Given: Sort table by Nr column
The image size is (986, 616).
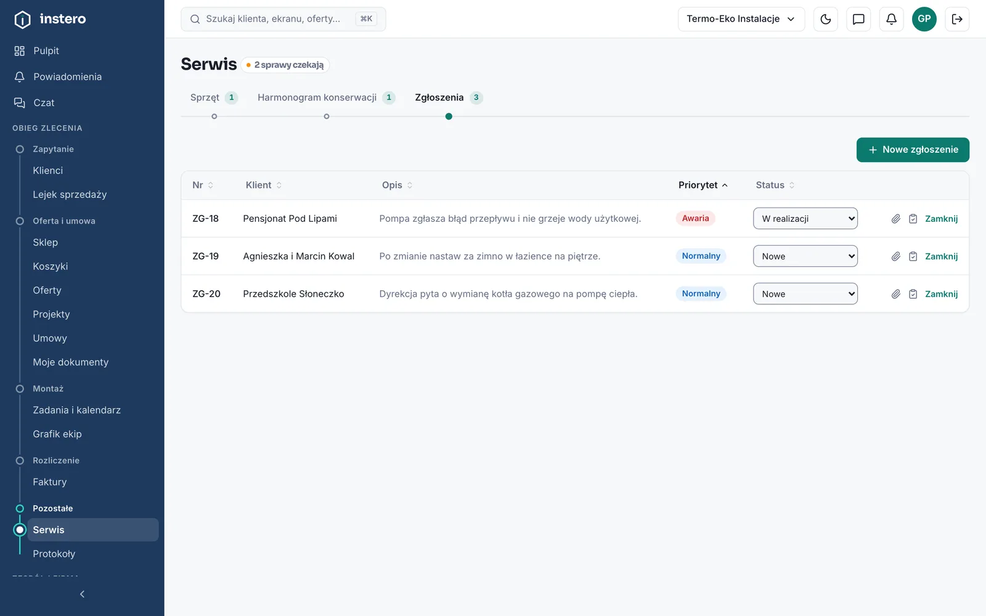Looking at the screenshot, I should pos(203,185).
